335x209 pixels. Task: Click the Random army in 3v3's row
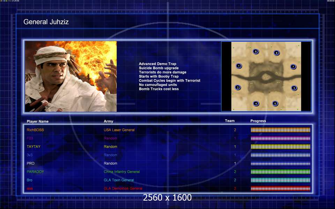(111, 155)
